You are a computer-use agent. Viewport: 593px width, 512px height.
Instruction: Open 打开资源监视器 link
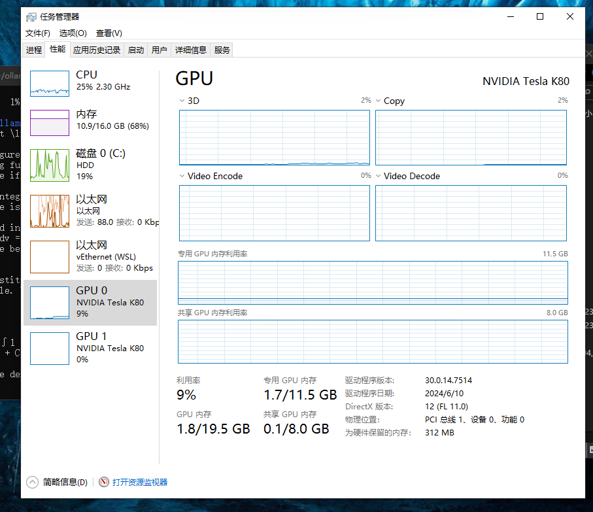click(x=140, y=482)
